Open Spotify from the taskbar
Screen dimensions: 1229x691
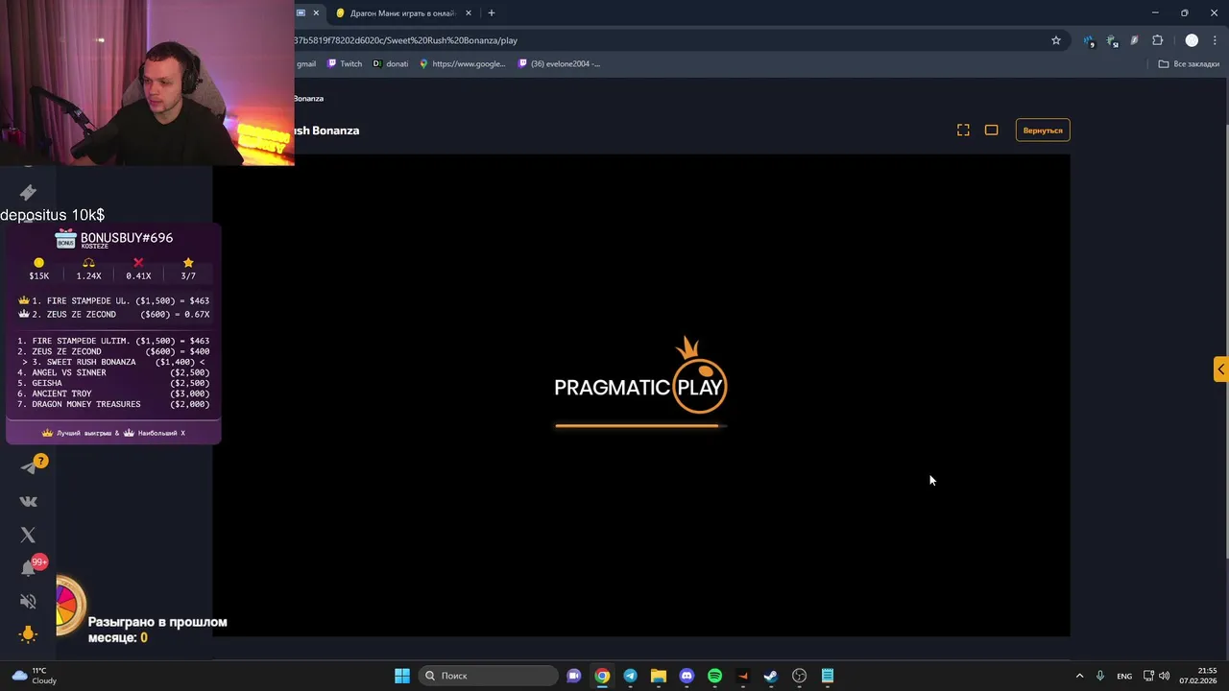click(714, 676)
